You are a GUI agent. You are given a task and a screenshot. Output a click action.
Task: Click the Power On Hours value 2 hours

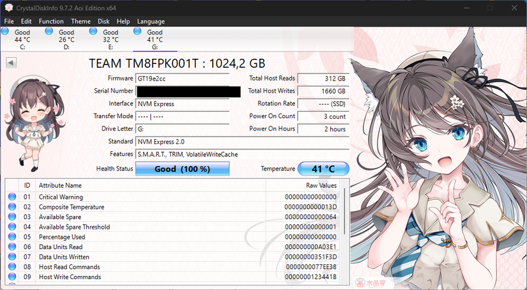tap(323, 129)
